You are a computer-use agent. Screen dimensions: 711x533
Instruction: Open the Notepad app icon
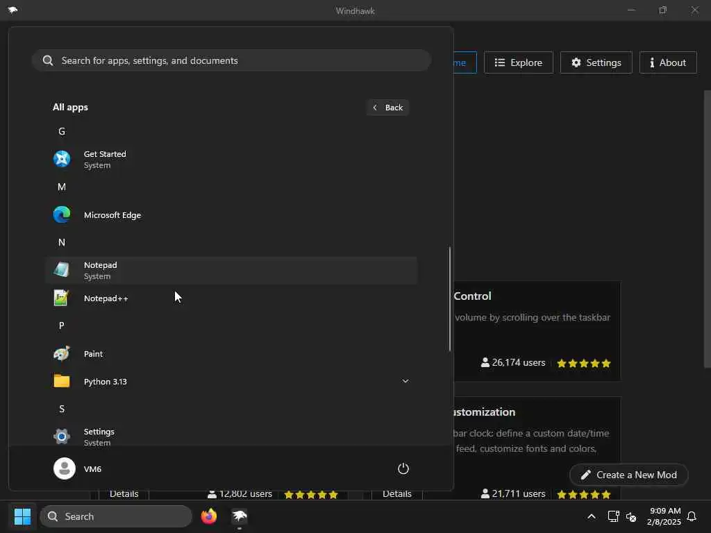click(62, 270)
